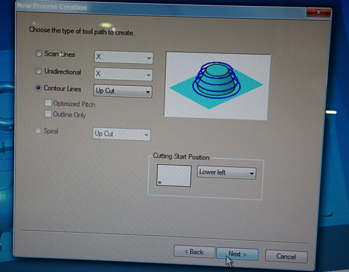This screenshot has height=272, width=349.
Task: Open the Scan Lines X direction dropdown
Action: [x=124, y=57]
